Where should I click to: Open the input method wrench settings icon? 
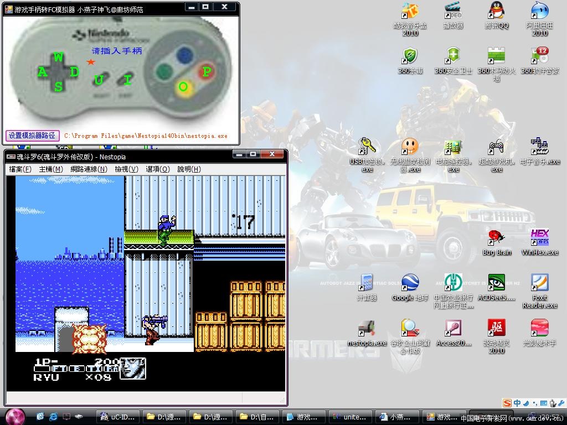click(561, 403)
